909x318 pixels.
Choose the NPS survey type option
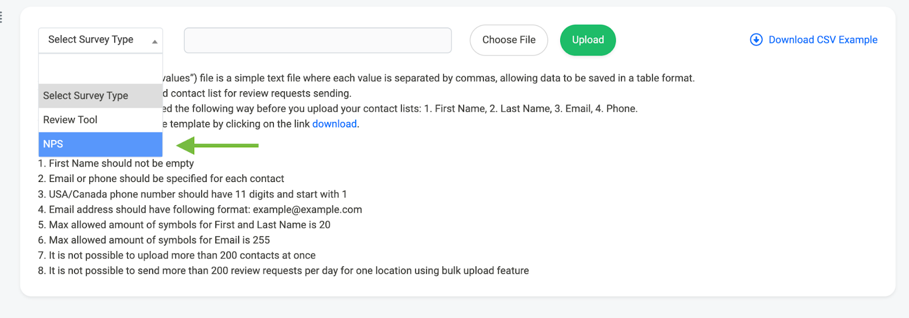click(x=100, y=144)
